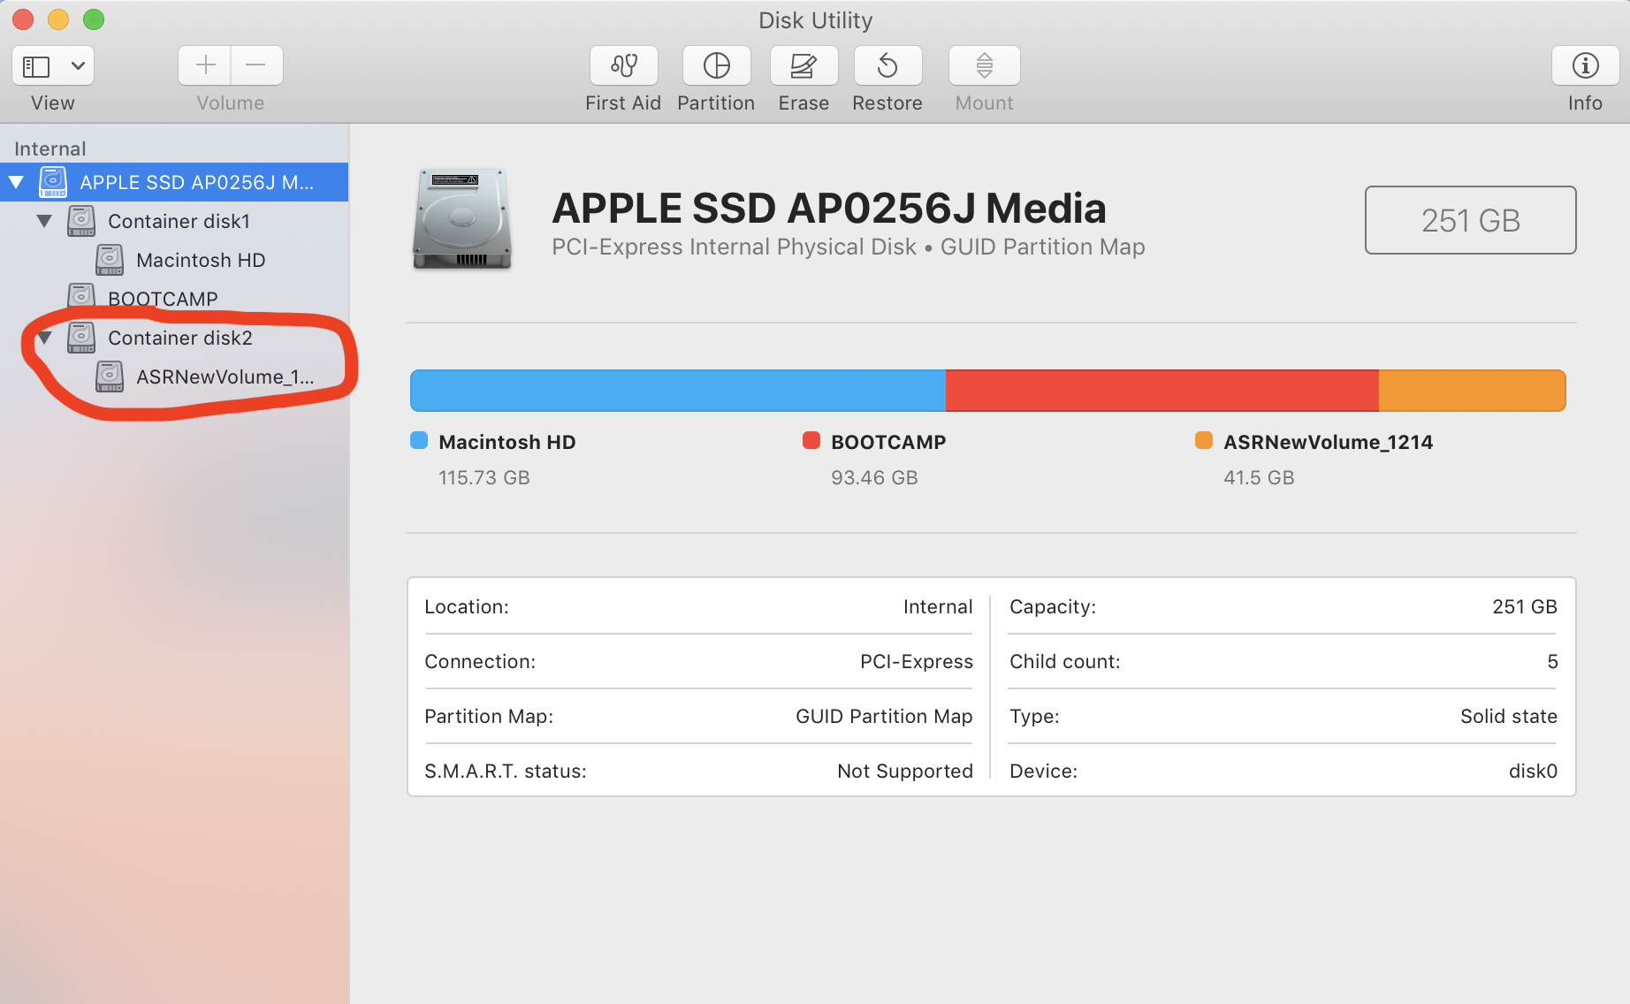Click the add Volume plus icon
Viewport: 1630px width, 1004px height.
tap(204, 65)
